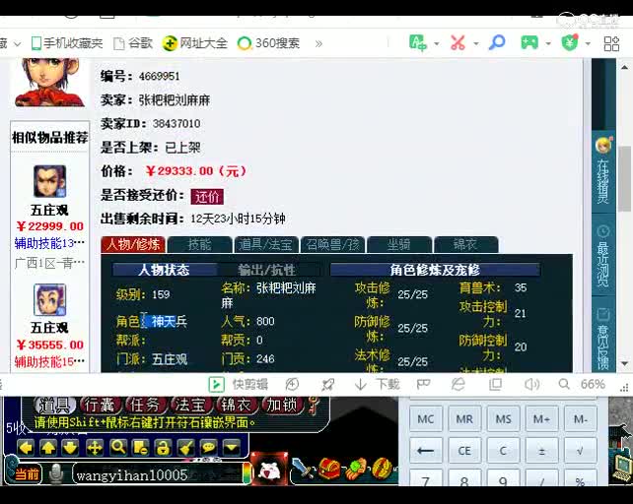Screen dimensions: 633x504
Task: Toggle browser sound speaker icon
Action: pos(531,385)
